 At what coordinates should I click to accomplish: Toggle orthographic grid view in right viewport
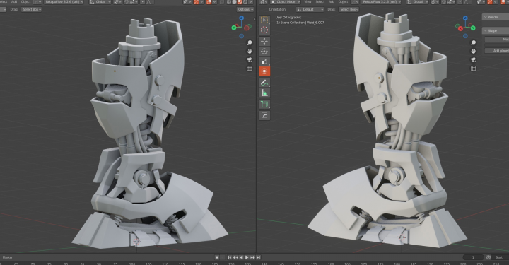coord(473,68)
